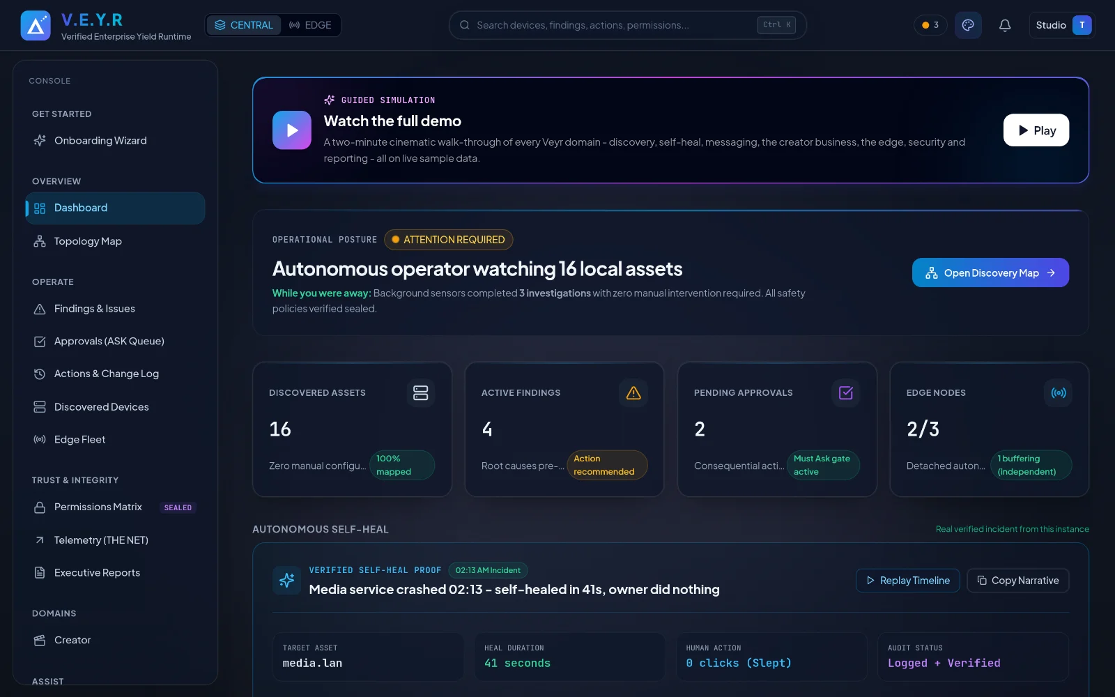Click the self-heal sparkle icon
The image size is (1115, 697).
(286, 580)
